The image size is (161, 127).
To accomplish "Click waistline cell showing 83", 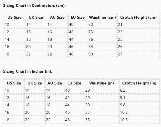I will point(102,47).
